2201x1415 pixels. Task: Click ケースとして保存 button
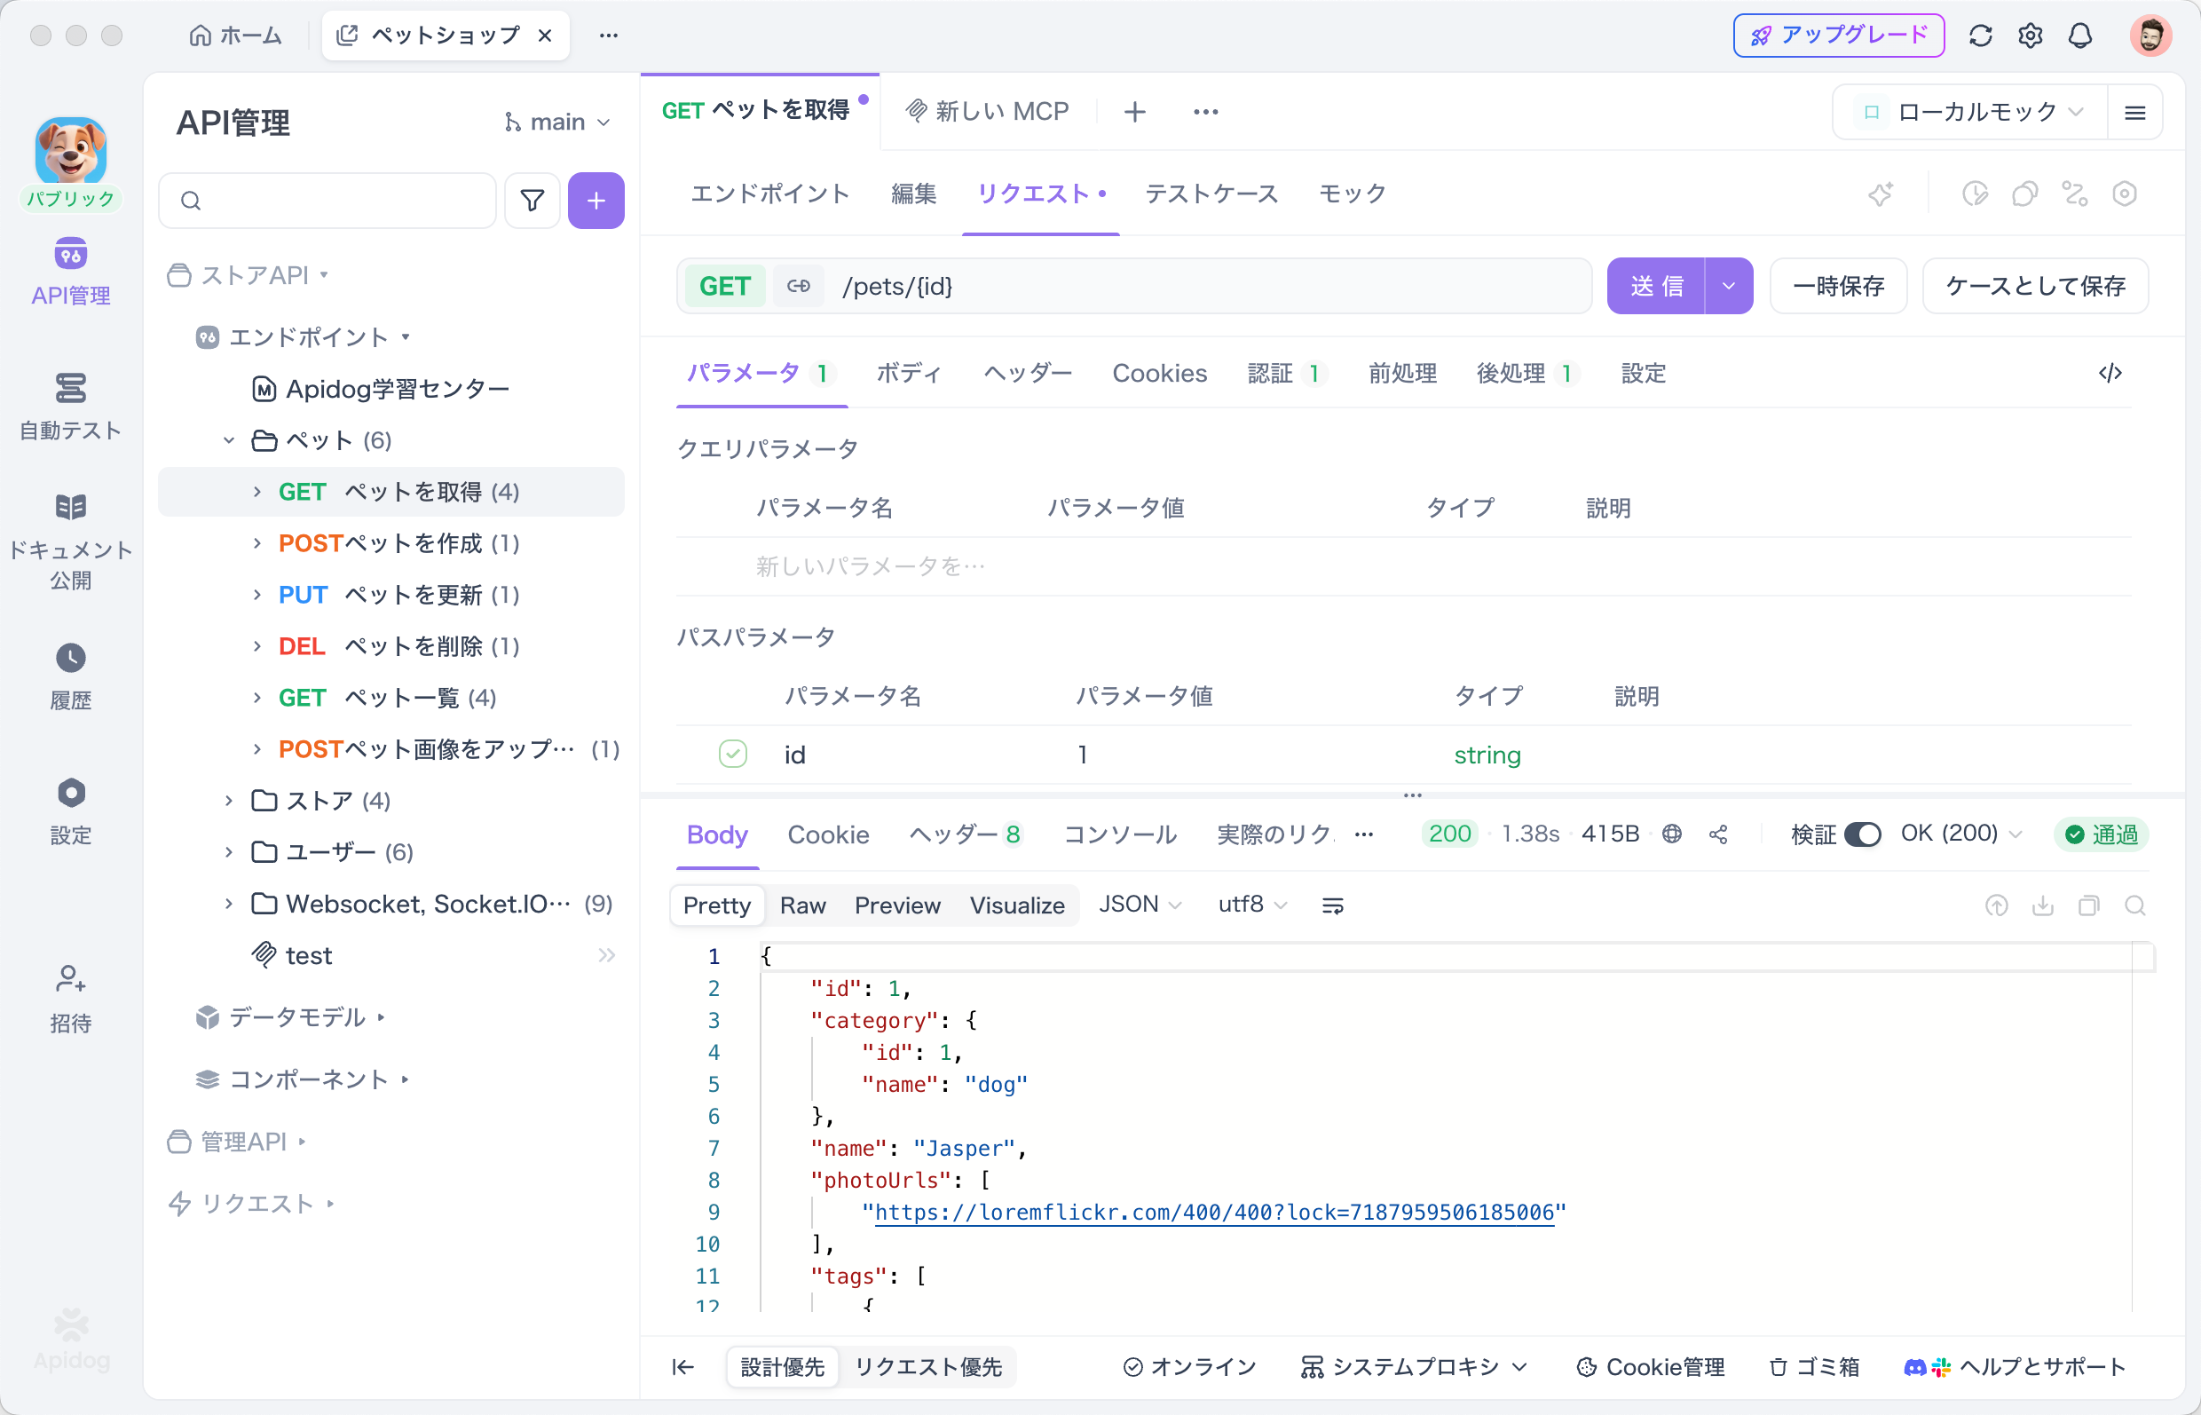(x=2035, y=286)
